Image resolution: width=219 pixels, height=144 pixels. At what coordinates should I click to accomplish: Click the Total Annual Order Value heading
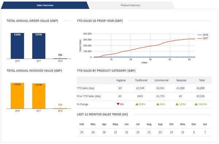point(32,21)
